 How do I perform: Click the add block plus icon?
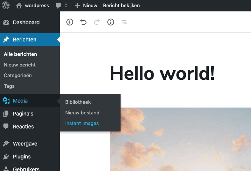(70, 22)
